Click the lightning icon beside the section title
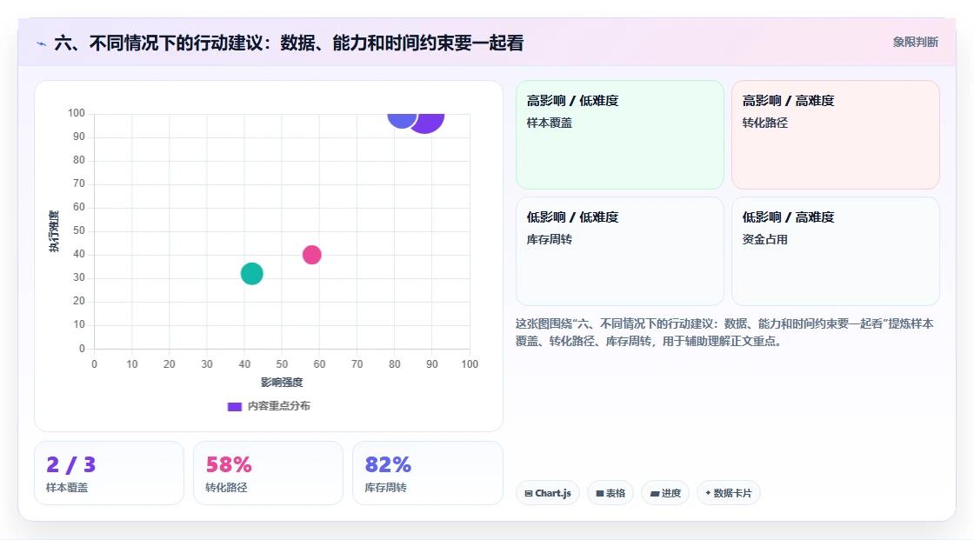The width and height of the screenshot is (974, 540). pos(42,43)
